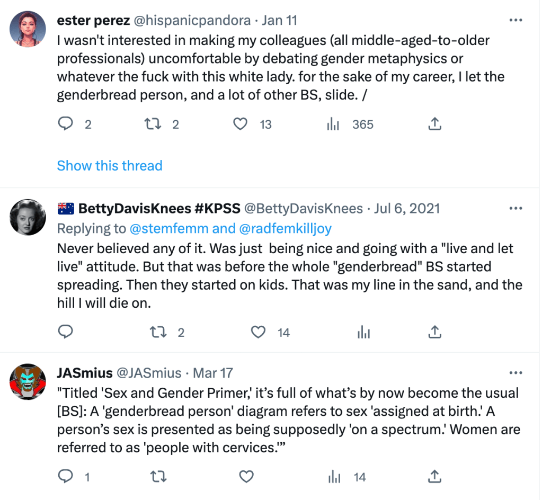
Task: Share BettyDavisKnees's tweet
Action: tap(434, 332)
